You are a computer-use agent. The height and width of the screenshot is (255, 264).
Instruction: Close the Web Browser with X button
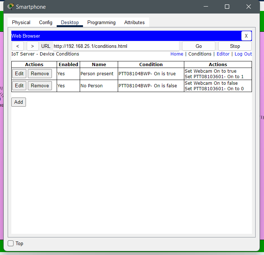246,36
